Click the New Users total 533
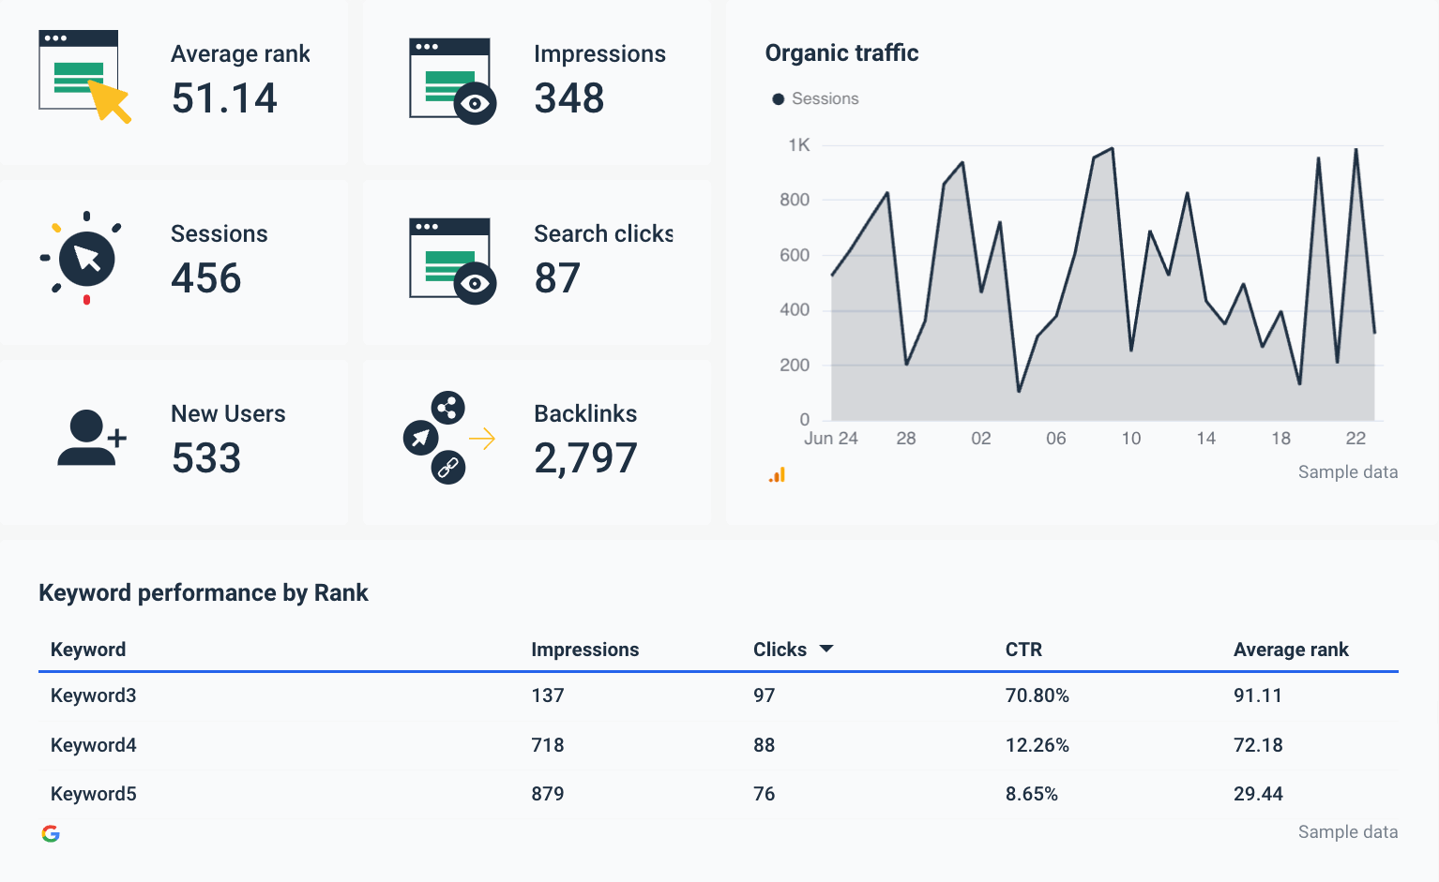 (x=206, y=458)
